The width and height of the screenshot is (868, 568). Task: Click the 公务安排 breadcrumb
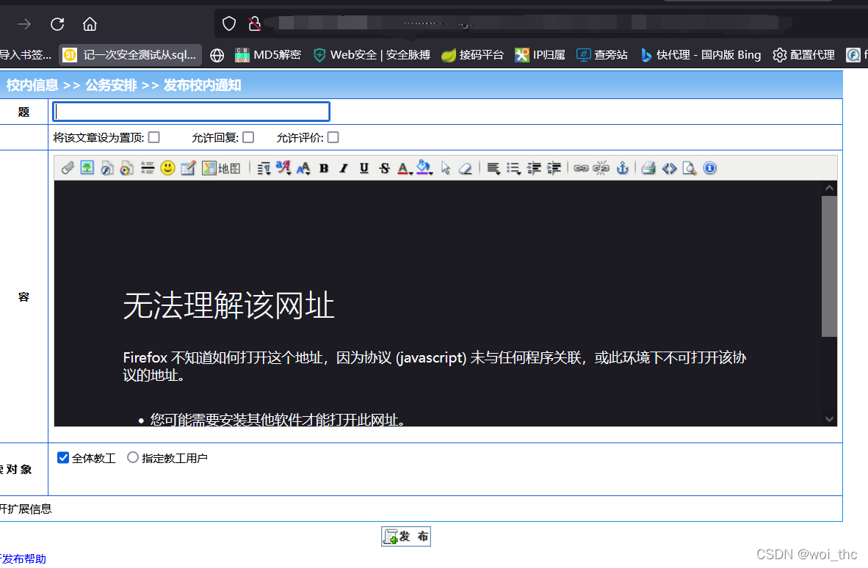(111, 85)
